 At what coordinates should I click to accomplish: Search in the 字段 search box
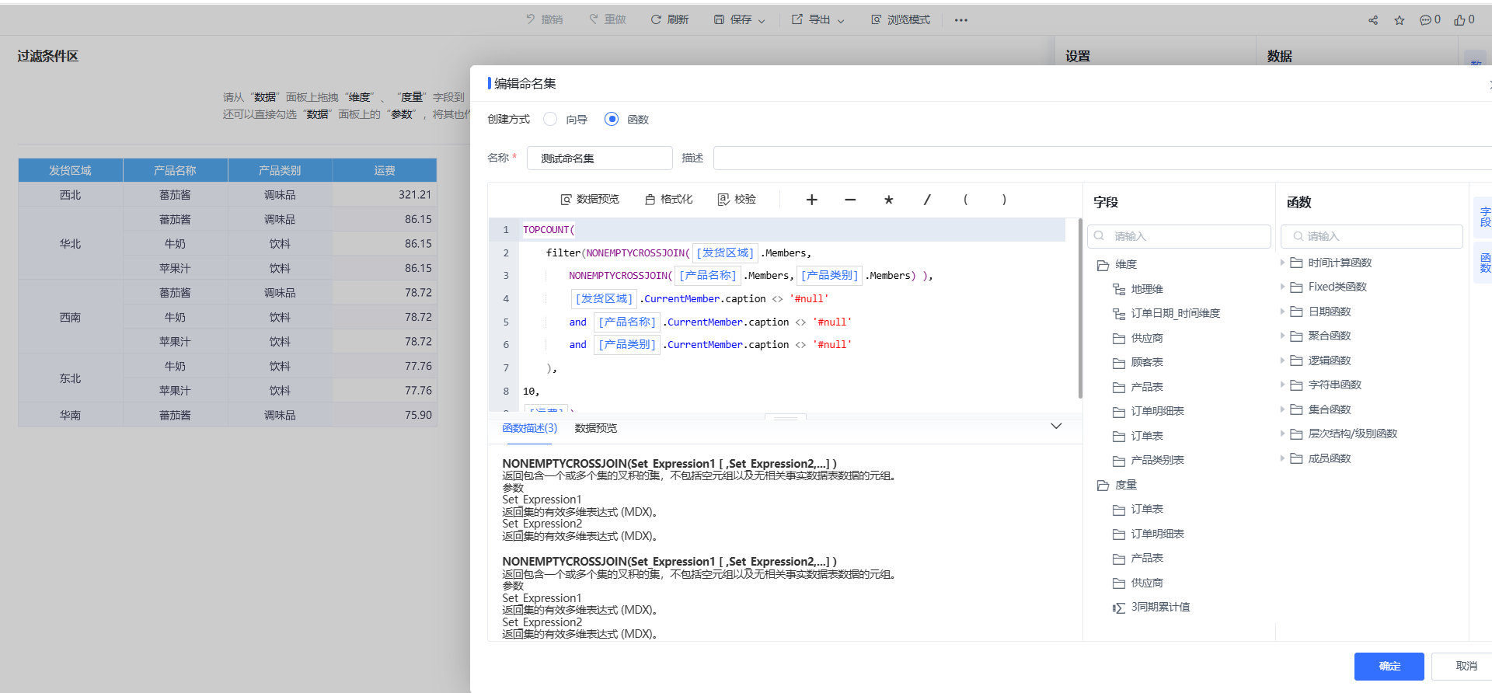click(x=1180, y=236)
